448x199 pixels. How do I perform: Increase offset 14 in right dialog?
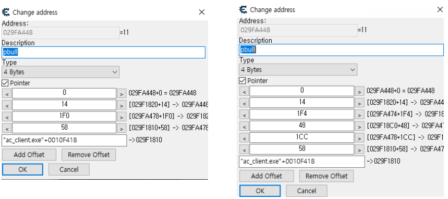pyautogui.click(x=359, y=103)
